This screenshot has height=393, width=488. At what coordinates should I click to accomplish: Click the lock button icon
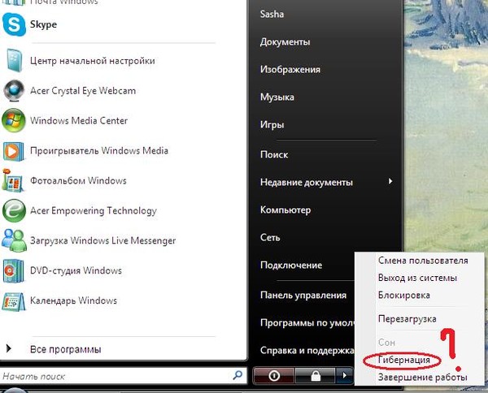point(315,376)
